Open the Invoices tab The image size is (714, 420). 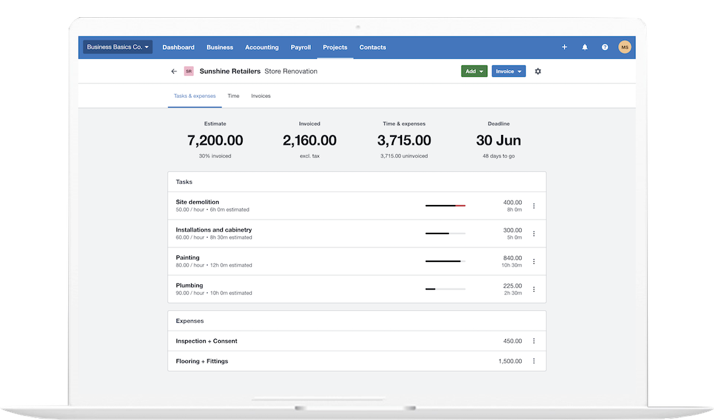(x=260, y=95)
